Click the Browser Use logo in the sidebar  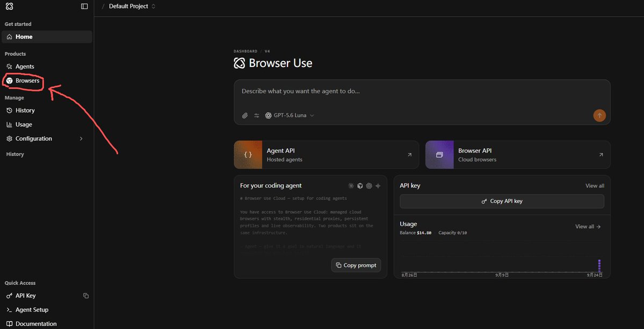pos(10,6)
